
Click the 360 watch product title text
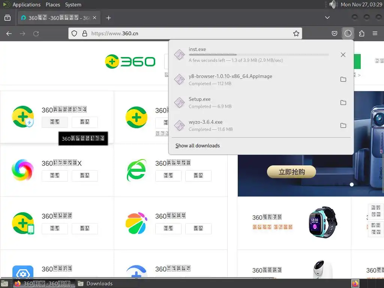pos(267,217)
